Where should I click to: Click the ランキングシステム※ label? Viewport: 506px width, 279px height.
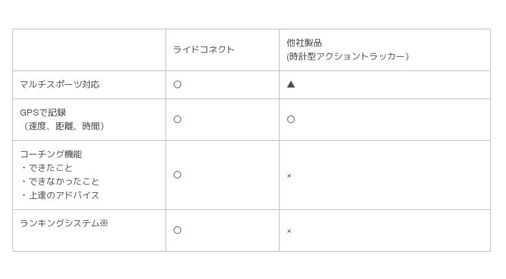point(64,224)
